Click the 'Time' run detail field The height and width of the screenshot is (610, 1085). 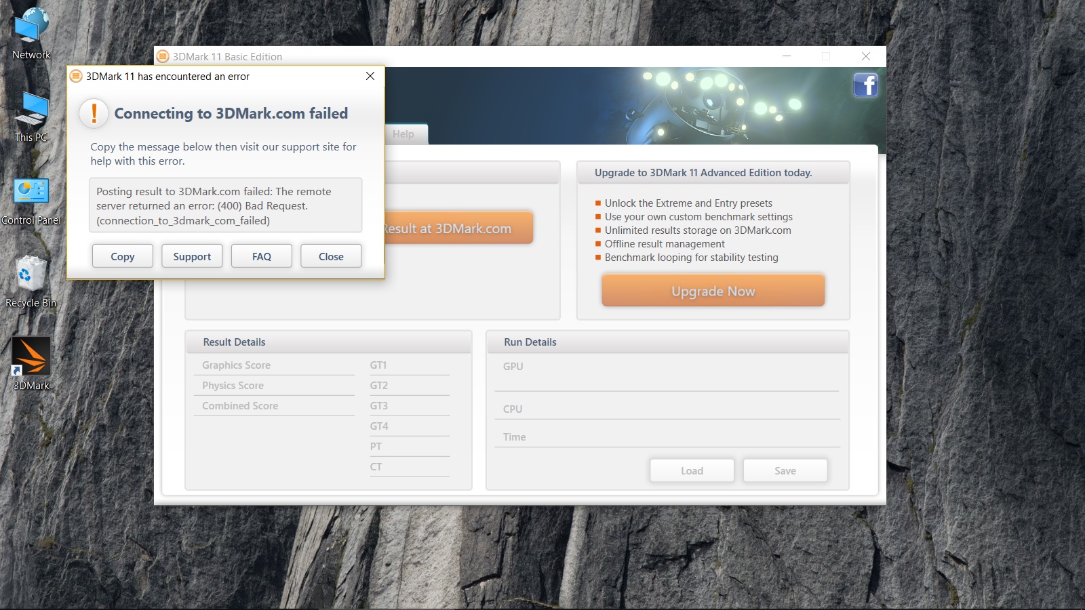[667, 436]
